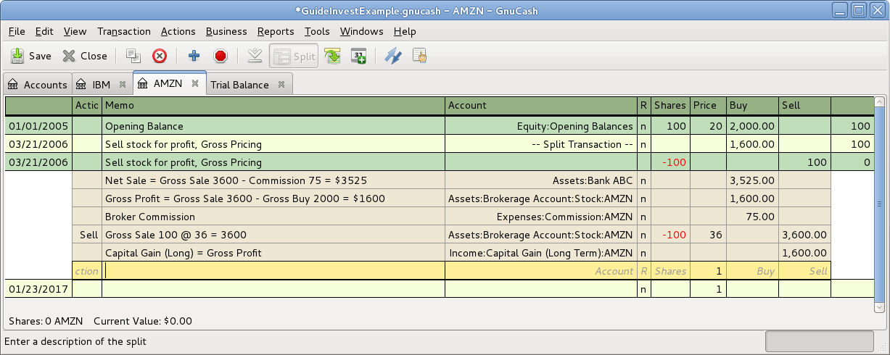Switch to the Trial Balance tab

click(239, 85)
